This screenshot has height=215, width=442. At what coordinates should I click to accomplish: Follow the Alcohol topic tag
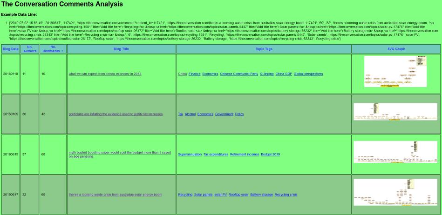pyautogui.click(x=190, y=114)
